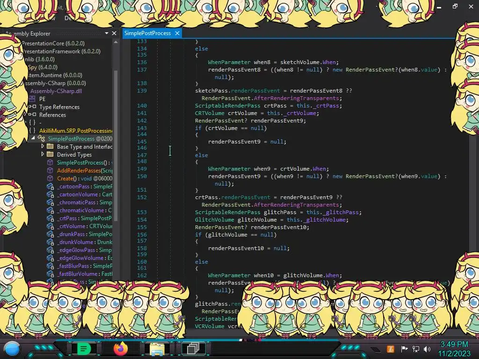The width and height of the screenshot is (479, 359).
Task: Follow the CRTVolume type on line 141
Action: (210, 113)
